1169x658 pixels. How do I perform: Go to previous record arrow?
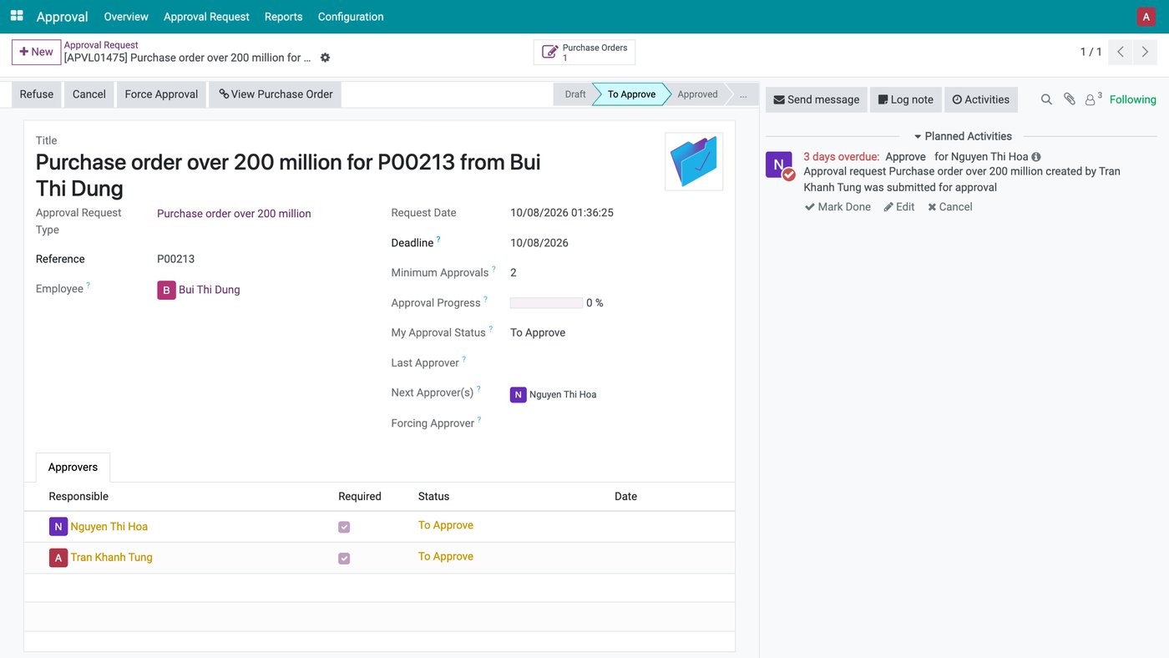coord(1121,52)
